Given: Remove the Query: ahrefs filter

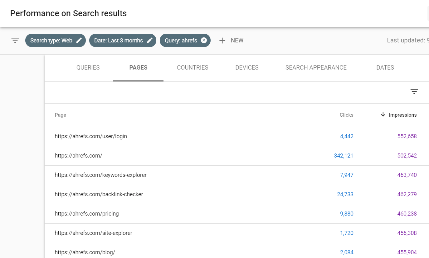Looking at the screenshot, I should click(x=204, y=41).
